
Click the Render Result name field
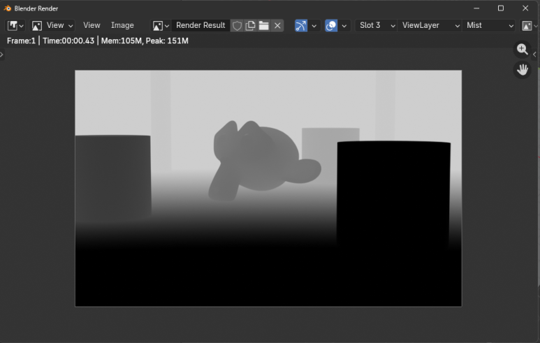200,25
